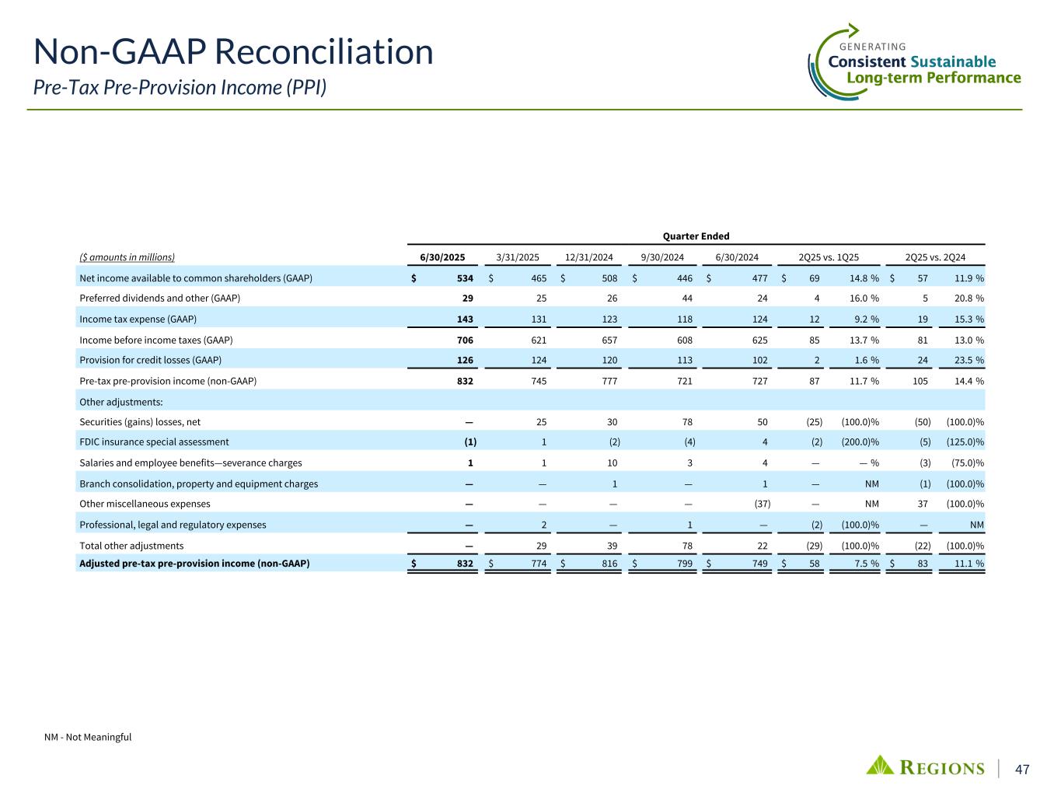The image size is (1061, 796).
Task: Click Adjusted pre-tax pre-provision income label
Action: coord(194,564)
